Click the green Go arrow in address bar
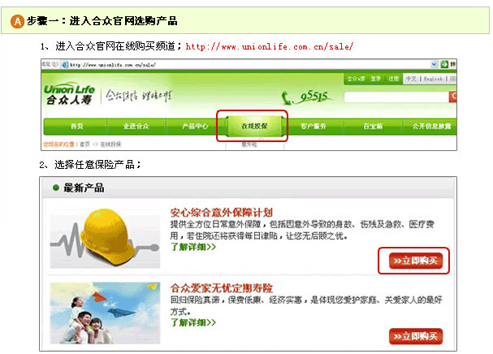The image size is (493, 354). click(x=444, y=64)
